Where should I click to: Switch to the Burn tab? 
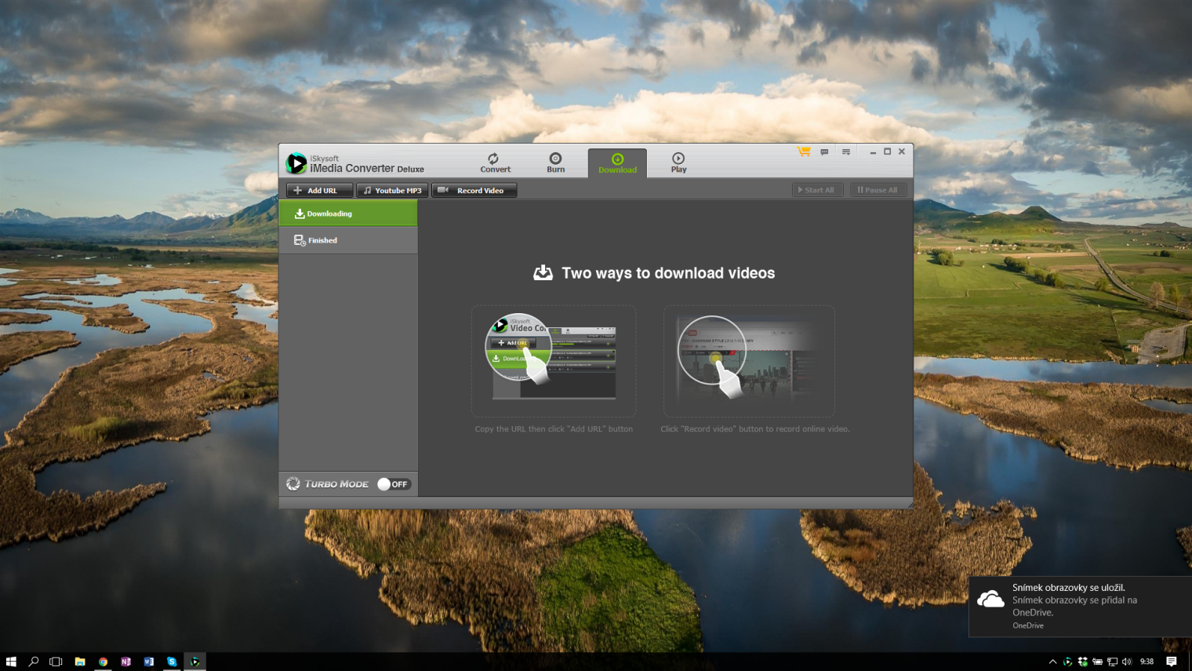(555, 163)
